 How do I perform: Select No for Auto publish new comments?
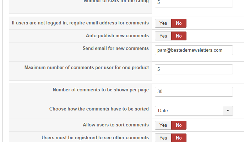[x=179, y=36]
